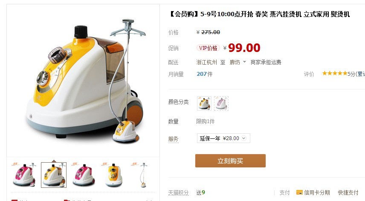Image resolution: width=365 pixels, height=201 pixels.
Task: Click the 立刻购买 buy now button
Action: pyautogui.click(x=230, y=161)
